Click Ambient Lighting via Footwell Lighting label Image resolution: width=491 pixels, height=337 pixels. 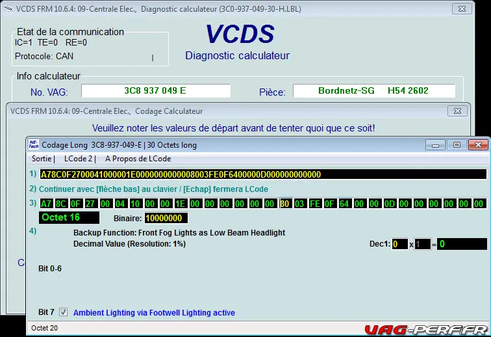point(154,312)
